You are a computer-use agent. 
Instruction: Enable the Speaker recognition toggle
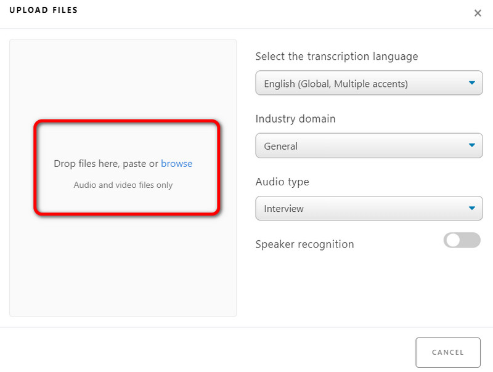(x=462, y=240)
